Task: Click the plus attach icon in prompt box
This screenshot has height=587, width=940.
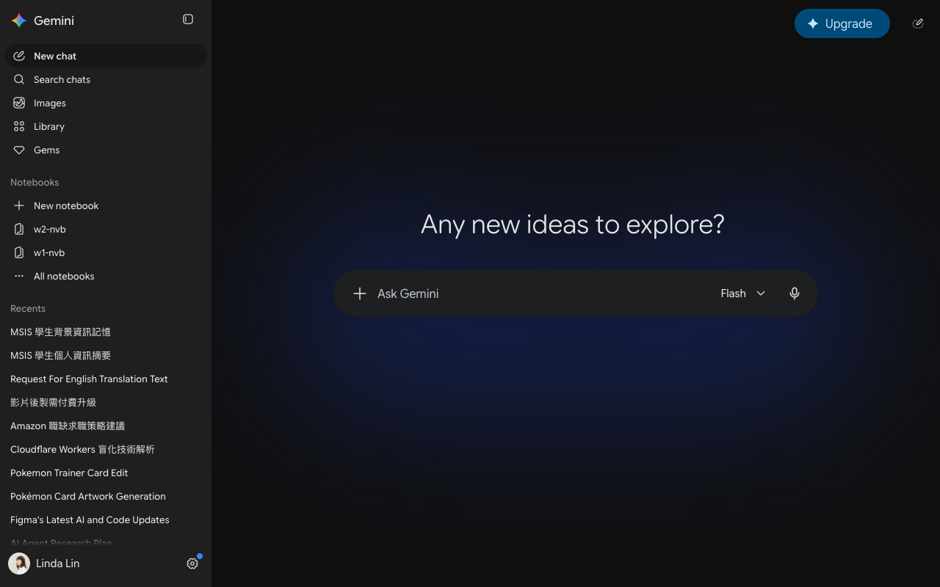Action: point(360,293)
